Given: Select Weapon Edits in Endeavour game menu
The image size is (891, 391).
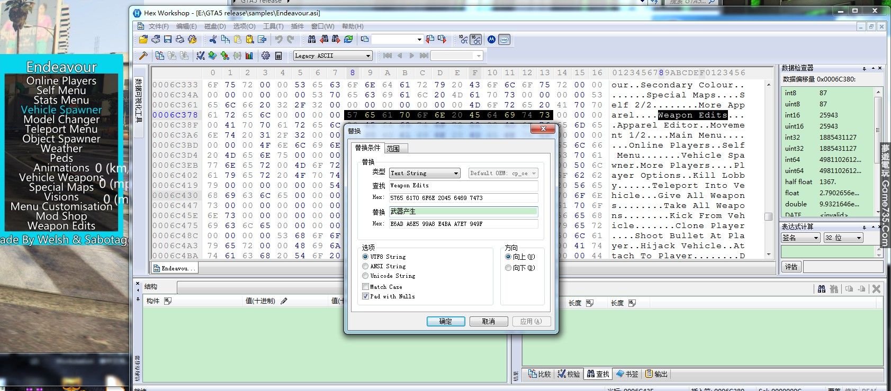Looking at the screenshot, I should [61, 226].
